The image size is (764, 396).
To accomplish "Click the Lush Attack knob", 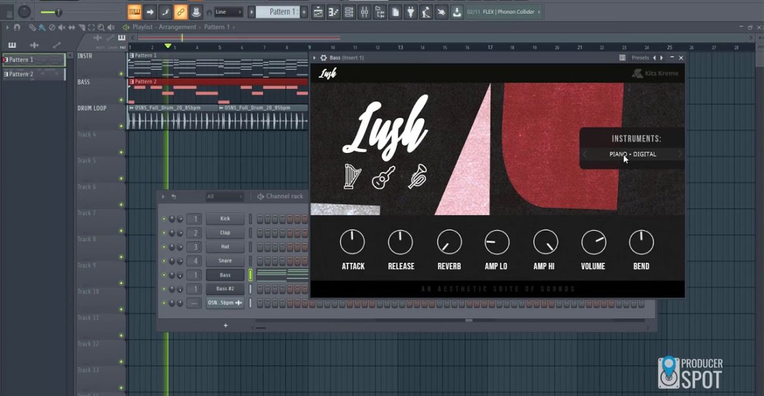I will coord(352,242).
